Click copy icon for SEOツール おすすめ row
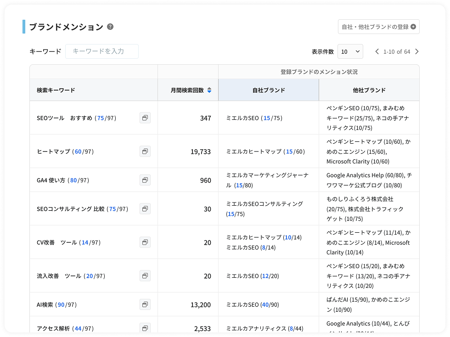 (x=145, y=118)
